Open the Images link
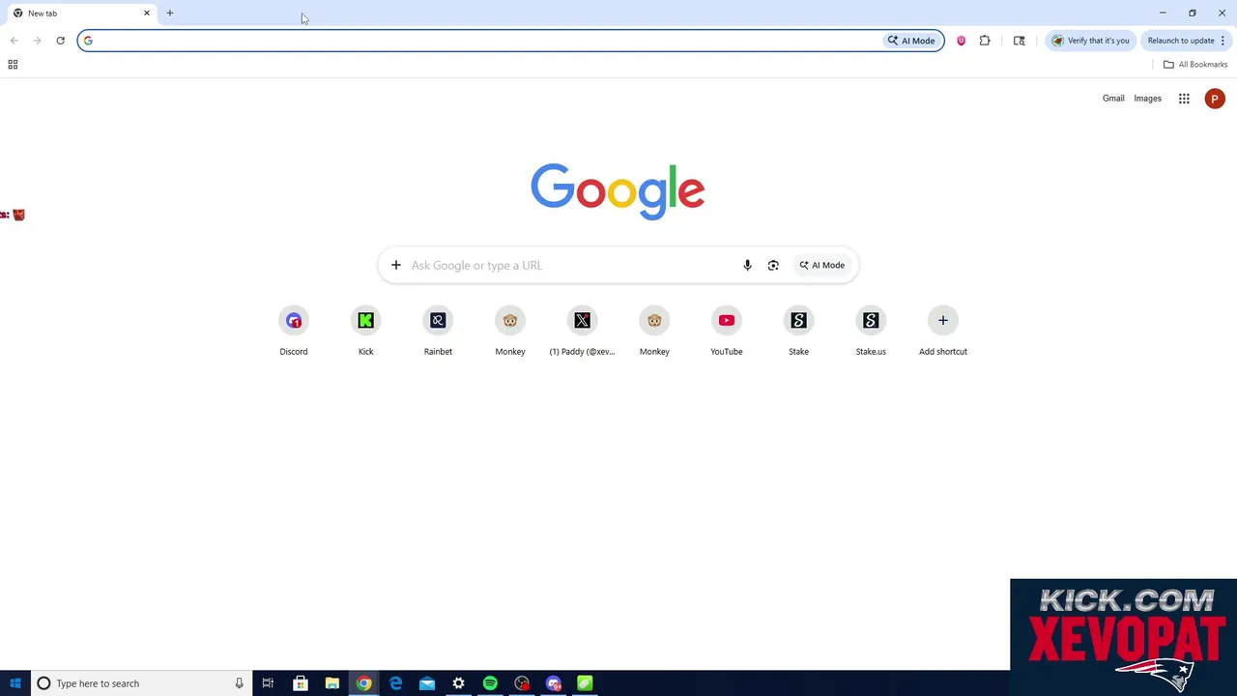The height and width of the screenshot is (696, 1237). [1147, 99]
